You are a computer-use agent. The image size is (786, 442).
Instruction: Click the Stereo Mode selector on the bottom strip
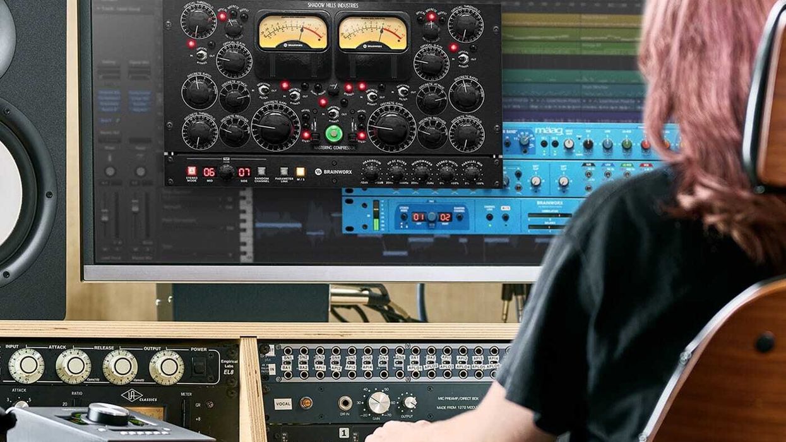pos(191,172)
